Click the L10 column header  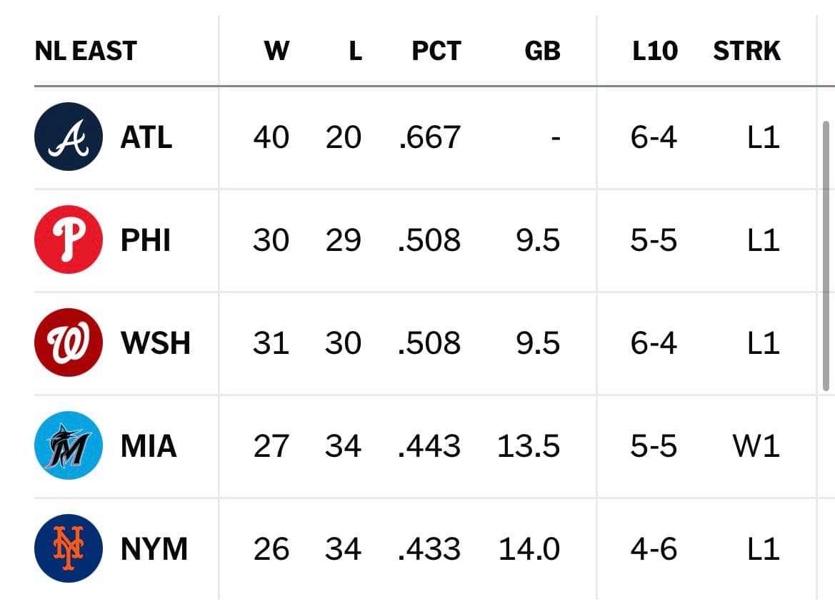655,51
